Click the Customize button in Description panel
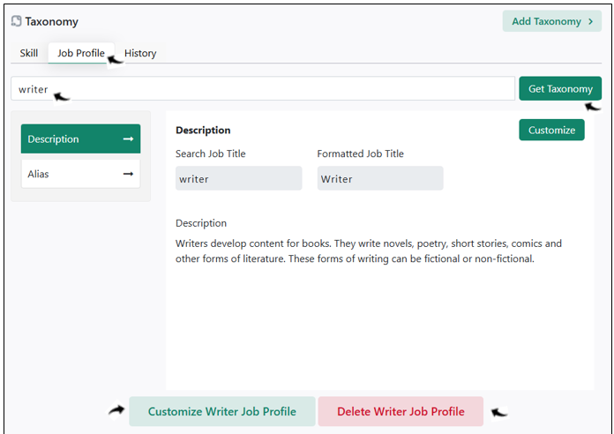The width and height of the screenshot is (614, 434). (x=551, y=130)
